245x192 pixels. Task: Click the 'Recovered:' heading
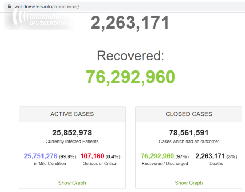[130, 56]
